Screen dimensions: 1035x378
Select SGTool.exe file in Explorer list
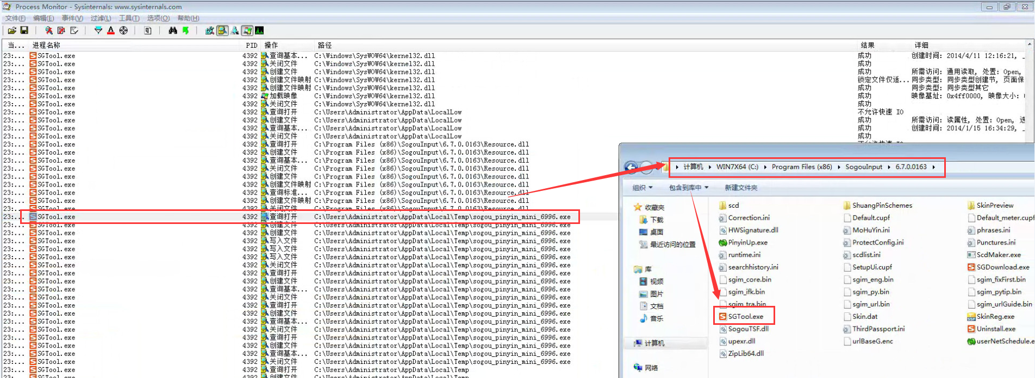pyautogui.click(x=745, y=316)
